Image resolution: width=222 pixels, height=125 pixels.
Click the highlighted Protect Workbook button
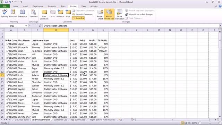tap(109, 15)
